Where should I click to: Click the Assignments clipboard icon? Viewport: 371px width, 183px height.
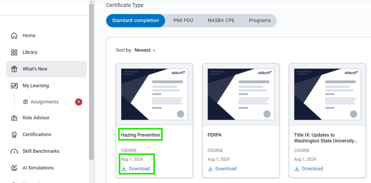point(26,102)
